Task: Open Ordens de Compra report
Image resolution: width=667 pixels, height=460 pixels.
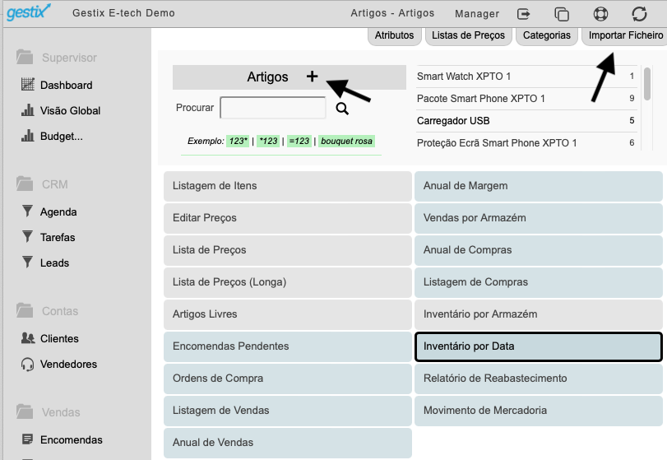Action: (x=288, y=379)
